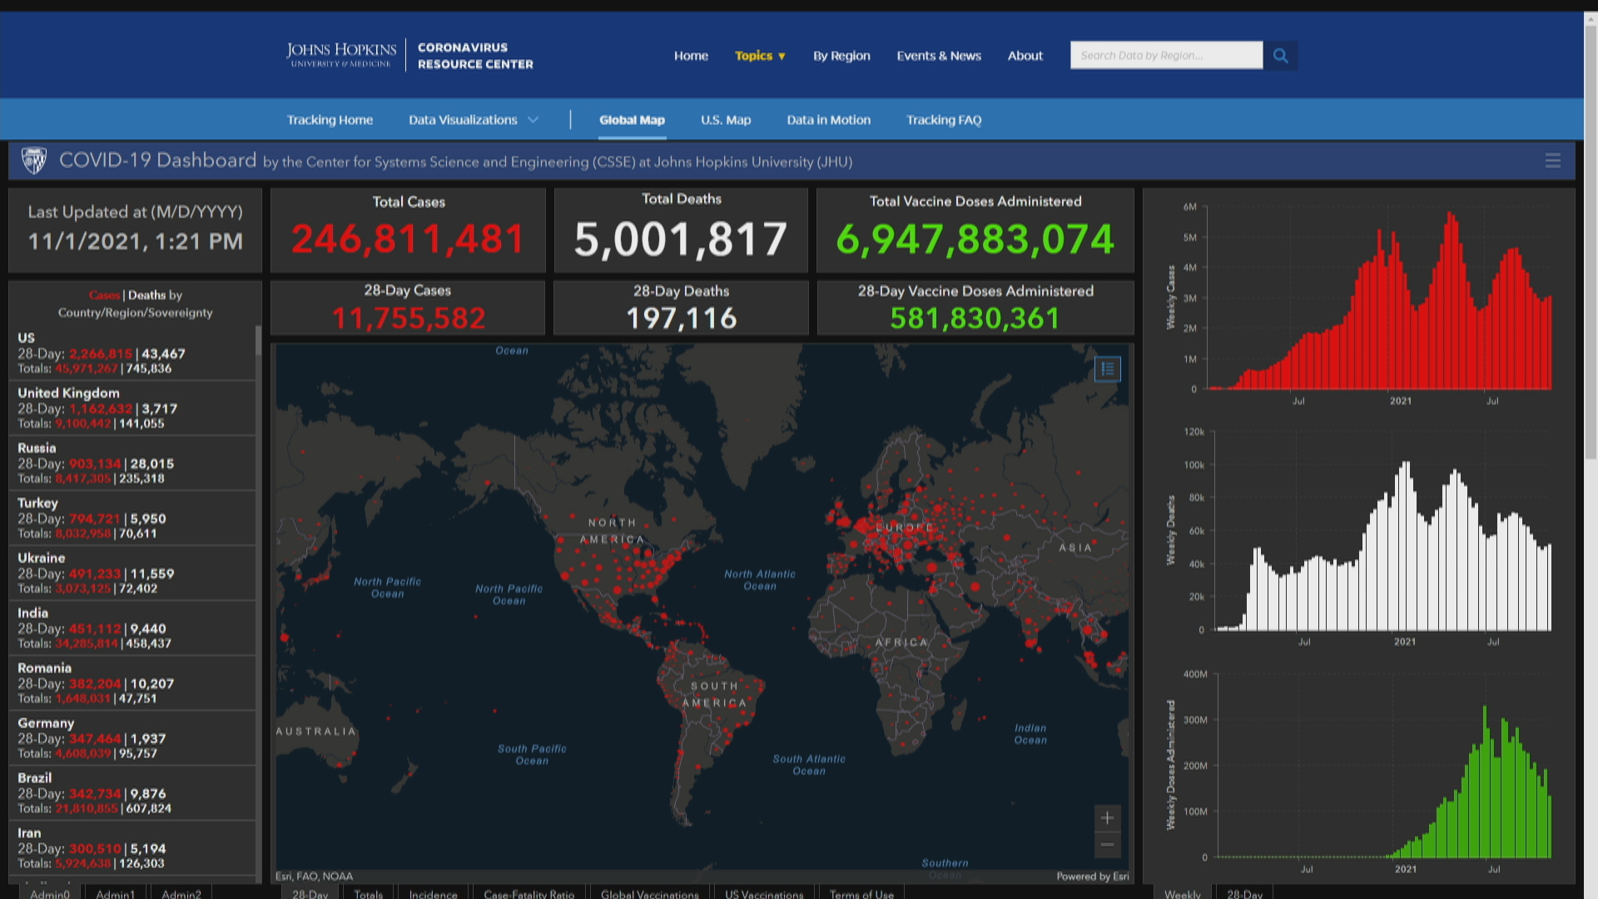The height and width of the screenshot is (899, 1598).
Task: Open the Johns Hopkins University & Medicine logo
Action: tap(341, 55)
